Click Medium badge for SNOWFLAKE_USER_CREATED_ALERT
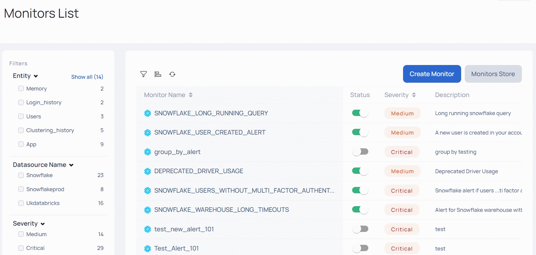The image size is (536, 255). 402,132
